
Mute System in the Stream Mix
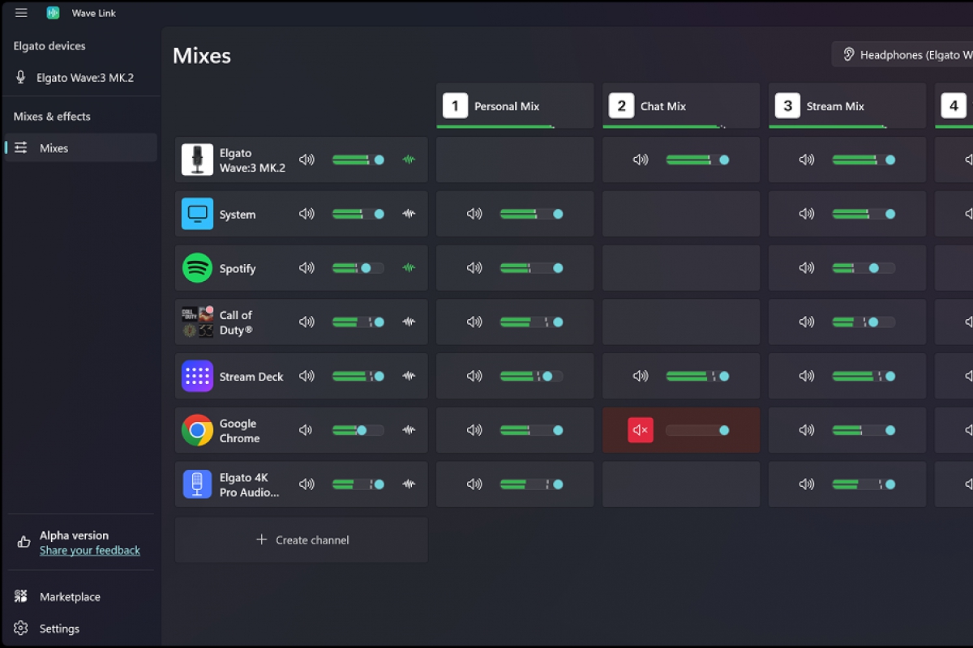click(806, 214)
